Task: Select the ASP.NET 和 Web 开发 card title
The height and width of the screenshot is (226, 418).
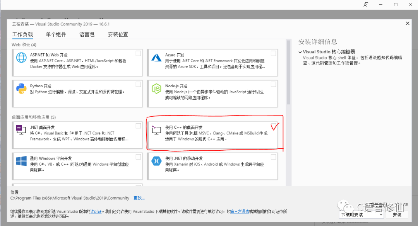Action: pos(49,55)
